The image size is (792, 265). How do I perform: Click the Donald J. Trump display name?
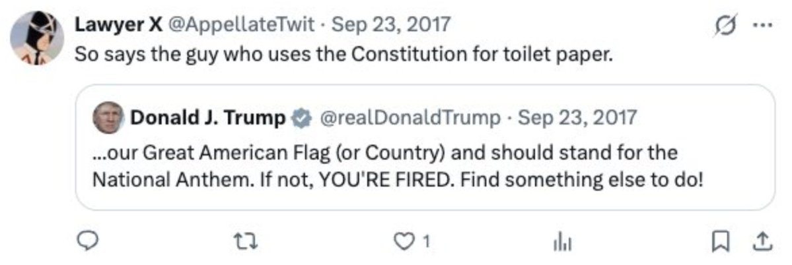pyautogui.click(x=207, y=118)
